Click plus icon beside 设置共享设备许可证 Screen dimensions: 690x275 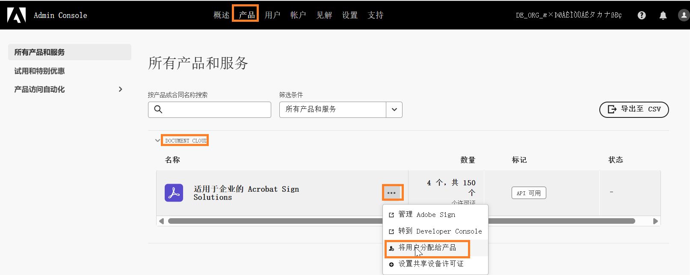point(391,264)
